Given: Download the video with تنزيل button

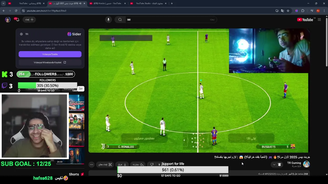Looking at the screenshot, I should pyautogui.click(x=122, y=164).
